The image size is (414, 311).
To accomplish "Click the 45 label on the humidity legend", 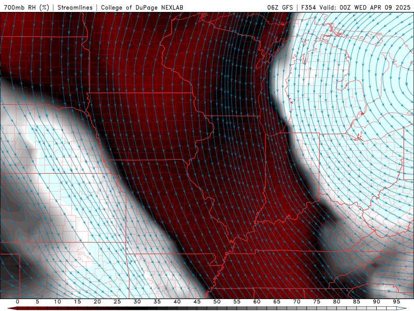I will [x=197, y=302].
